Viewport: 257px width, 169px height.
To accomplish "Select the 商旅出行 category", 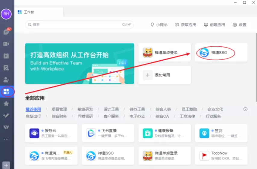I will point(33,116).
